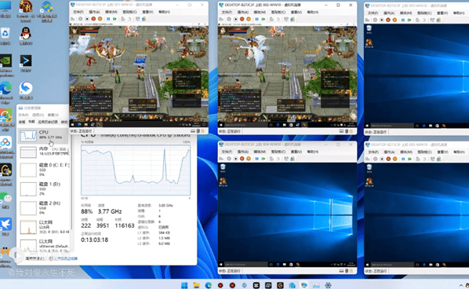Open 查看(V) menu in 004-WIN10 window
The height and width of the screenshot is (289, 469).
pos(296,152)
